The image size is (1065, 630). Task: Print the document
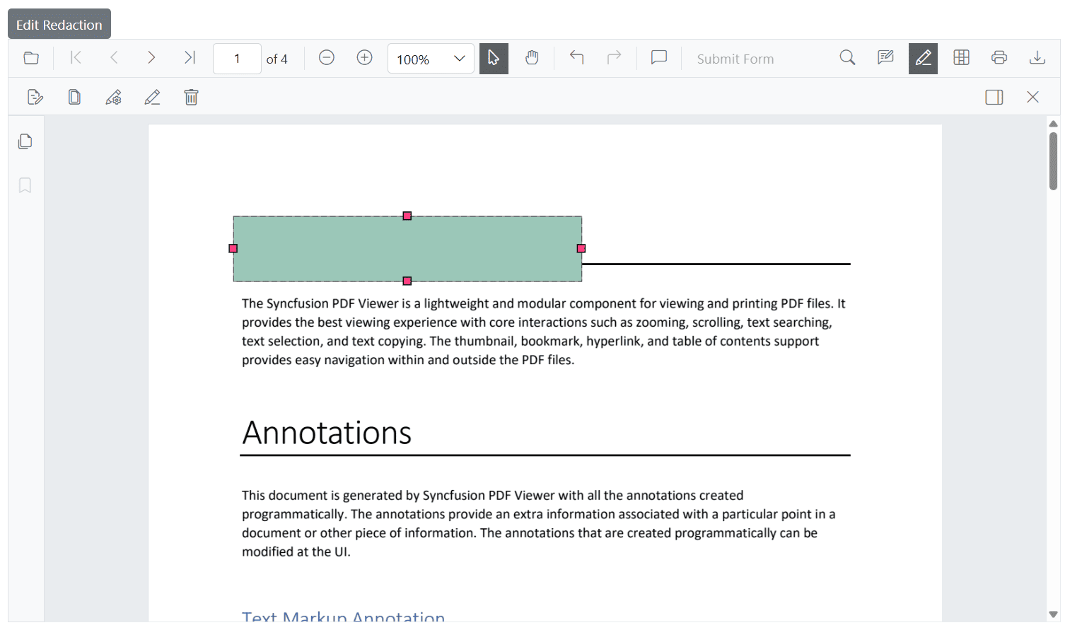[999, 58]
